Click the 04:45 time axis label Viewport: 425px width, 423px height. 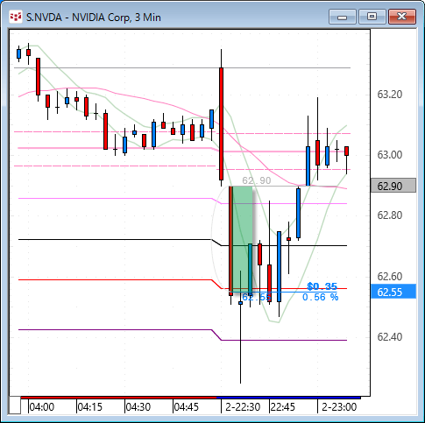187,407
